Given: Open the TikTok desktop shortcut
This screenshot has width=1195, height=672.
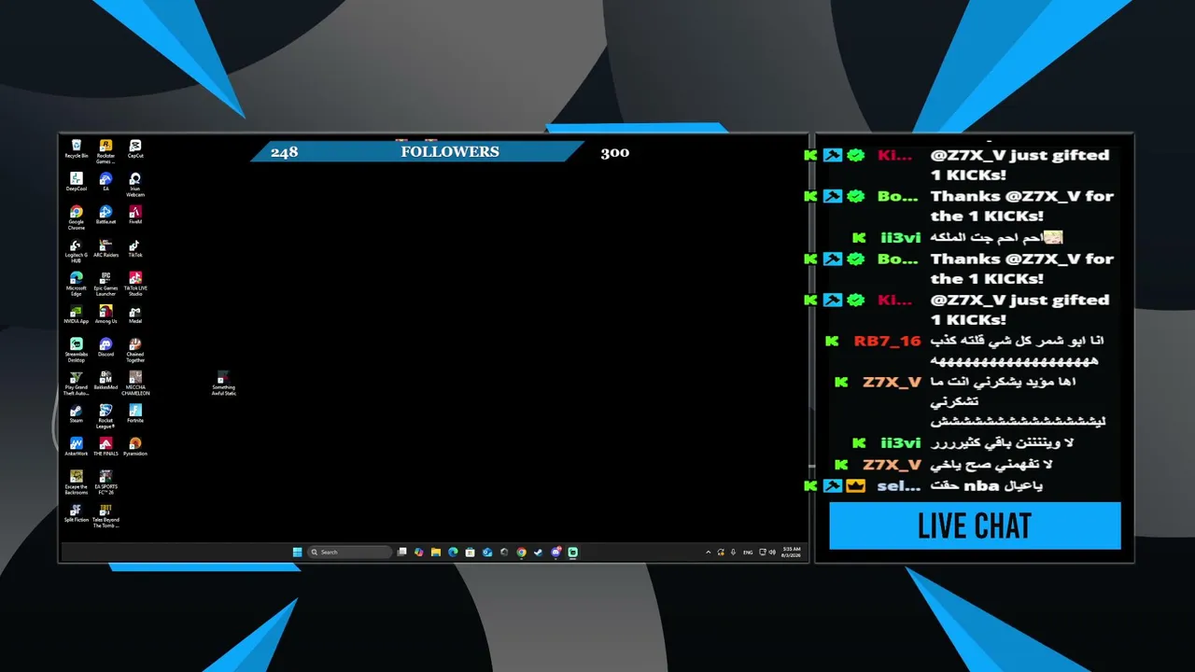Looking at the screenshot, I should (135, 249).
